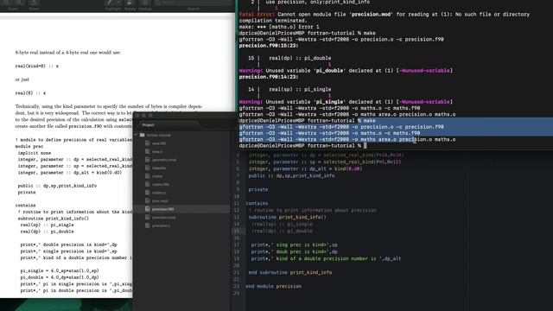The image size is (553, 311).
Task: Click the Search field in Preview toolbar
Action: [x=194, y=3]
